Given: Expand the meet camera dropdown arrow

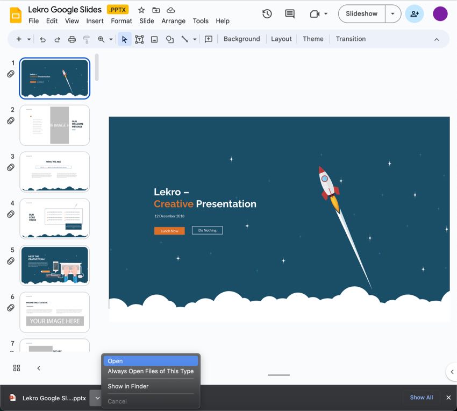Looking at the screenshot, I should click(x=326, y=13).
